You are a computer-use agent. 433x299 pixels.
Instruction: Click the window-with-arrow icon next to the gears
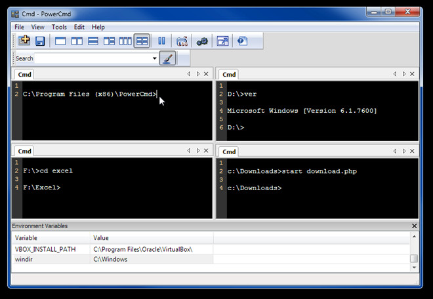pyautogui.click(x=222, y=41)
